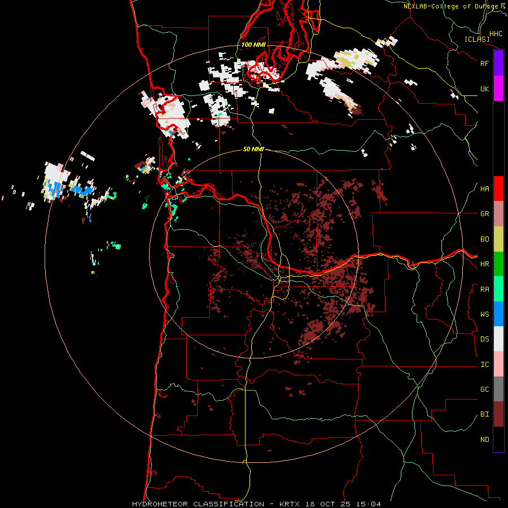Click the RA bright green legend swatch
This screenshot has width=508, height=508.
pos(498,289)
